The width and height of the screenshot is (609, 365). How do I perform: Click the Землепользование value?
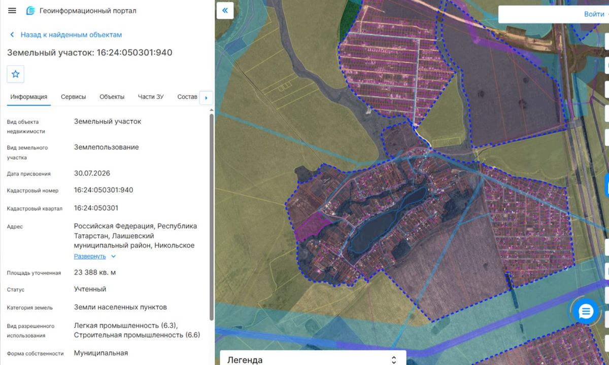coord(107,148)
